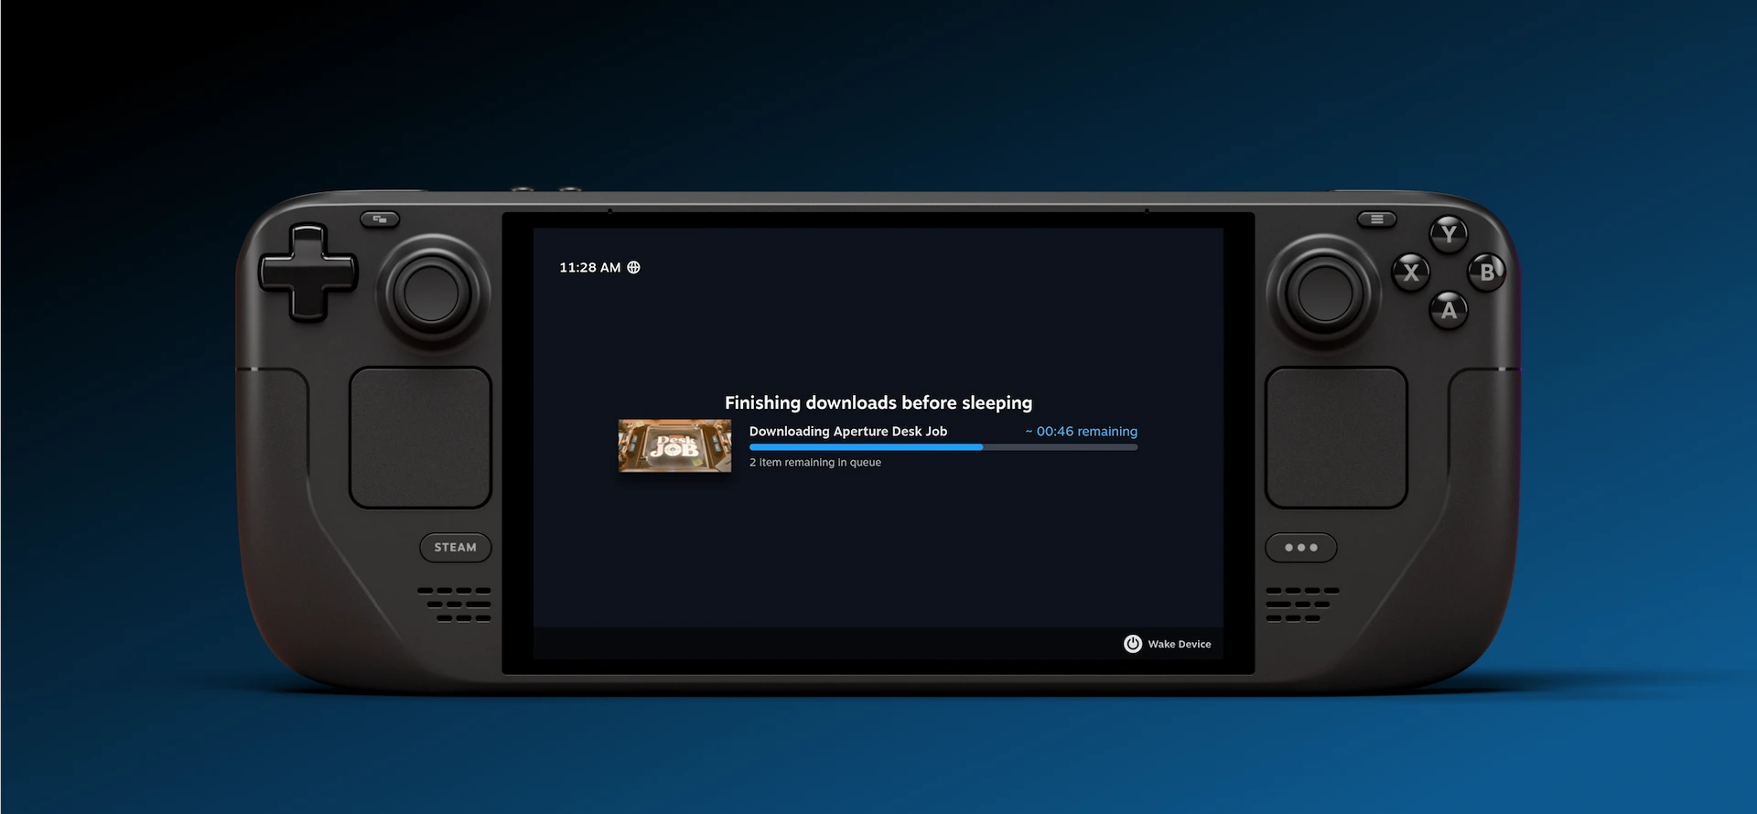Click the X face button
The width and height of the screenshot is (1757, 814).
click(1411, 273)
